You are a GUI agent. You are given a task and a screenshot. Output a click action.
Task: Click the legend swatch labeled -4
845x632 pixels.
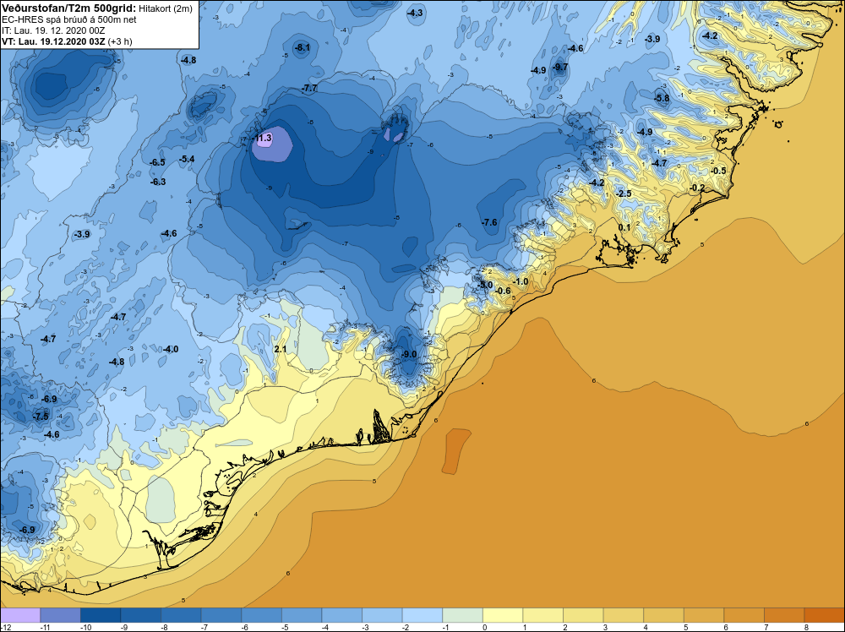[342, 615]
